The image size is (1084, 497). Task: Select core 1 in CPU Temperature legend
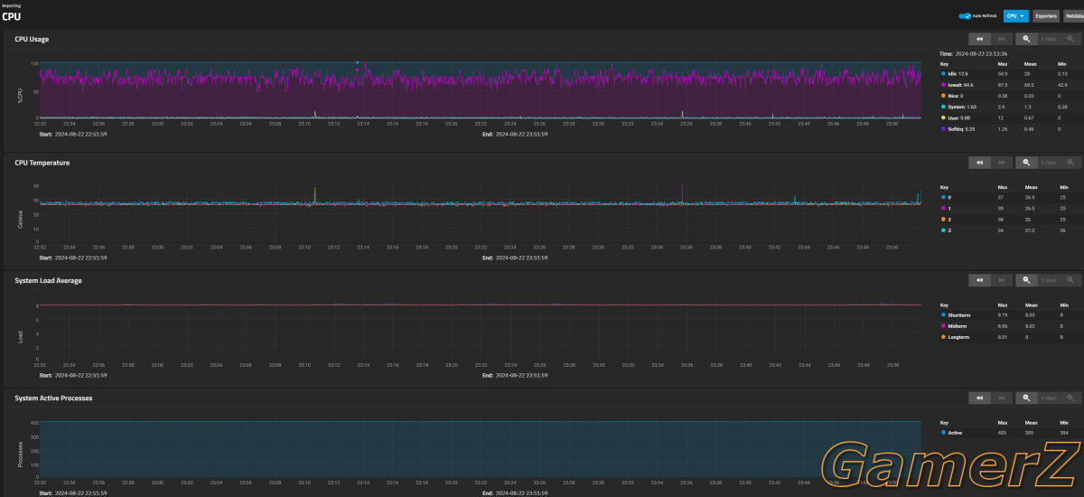click(x=946, y=208)
